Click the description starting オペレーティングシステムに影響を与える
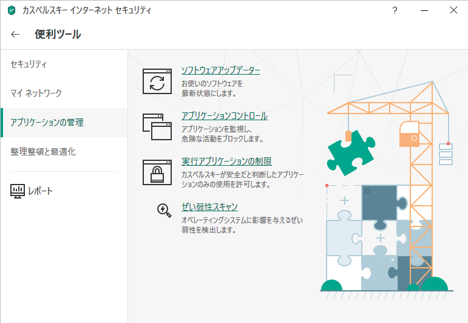Viewport: 468px width, 323px height. coord(242,225)
